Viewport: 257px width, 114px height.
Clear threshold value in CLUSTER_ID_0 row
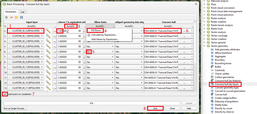tap(79, 31)
